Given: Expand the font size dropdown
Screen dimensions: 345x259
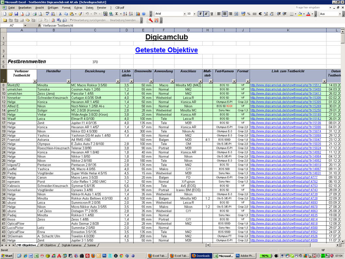Looking at the screenshot, I should 195,14.
